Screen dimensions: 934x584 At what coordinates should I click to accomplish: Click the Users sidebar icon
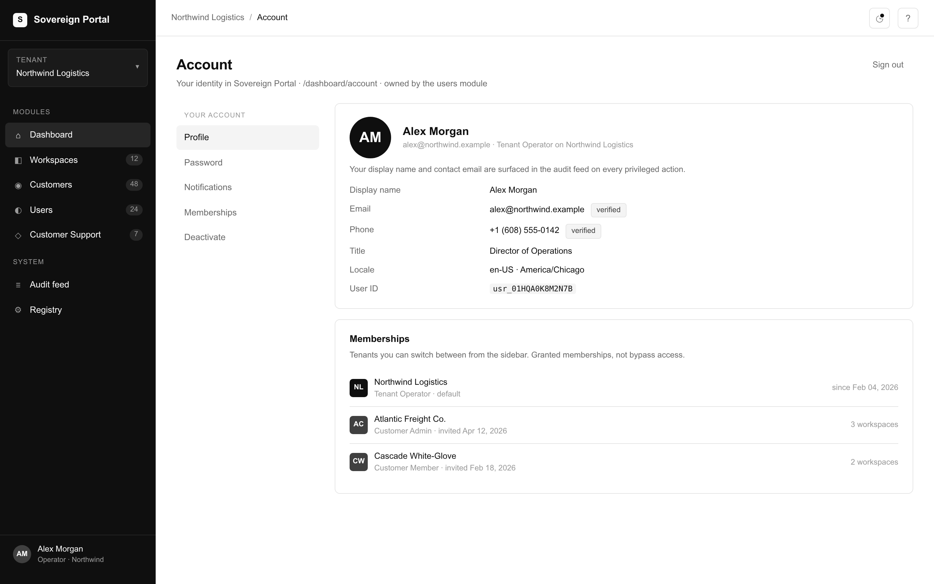click(x=18, y=210)
